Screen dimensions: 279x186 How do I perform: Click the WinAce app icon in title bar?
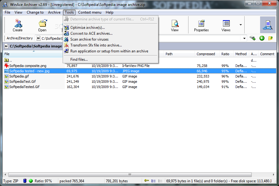pos(5,4)
